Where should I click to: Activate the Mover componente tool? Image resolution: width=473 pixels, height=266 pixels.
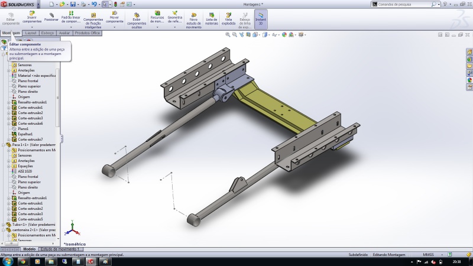[115, 17]
